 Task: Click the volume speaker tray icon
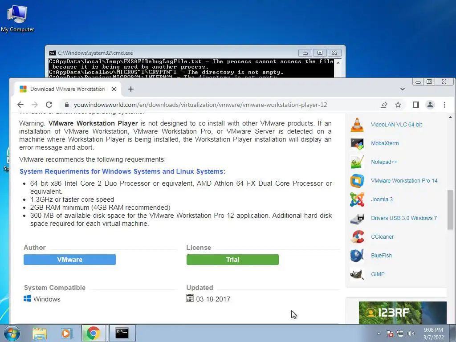(411, 334)
